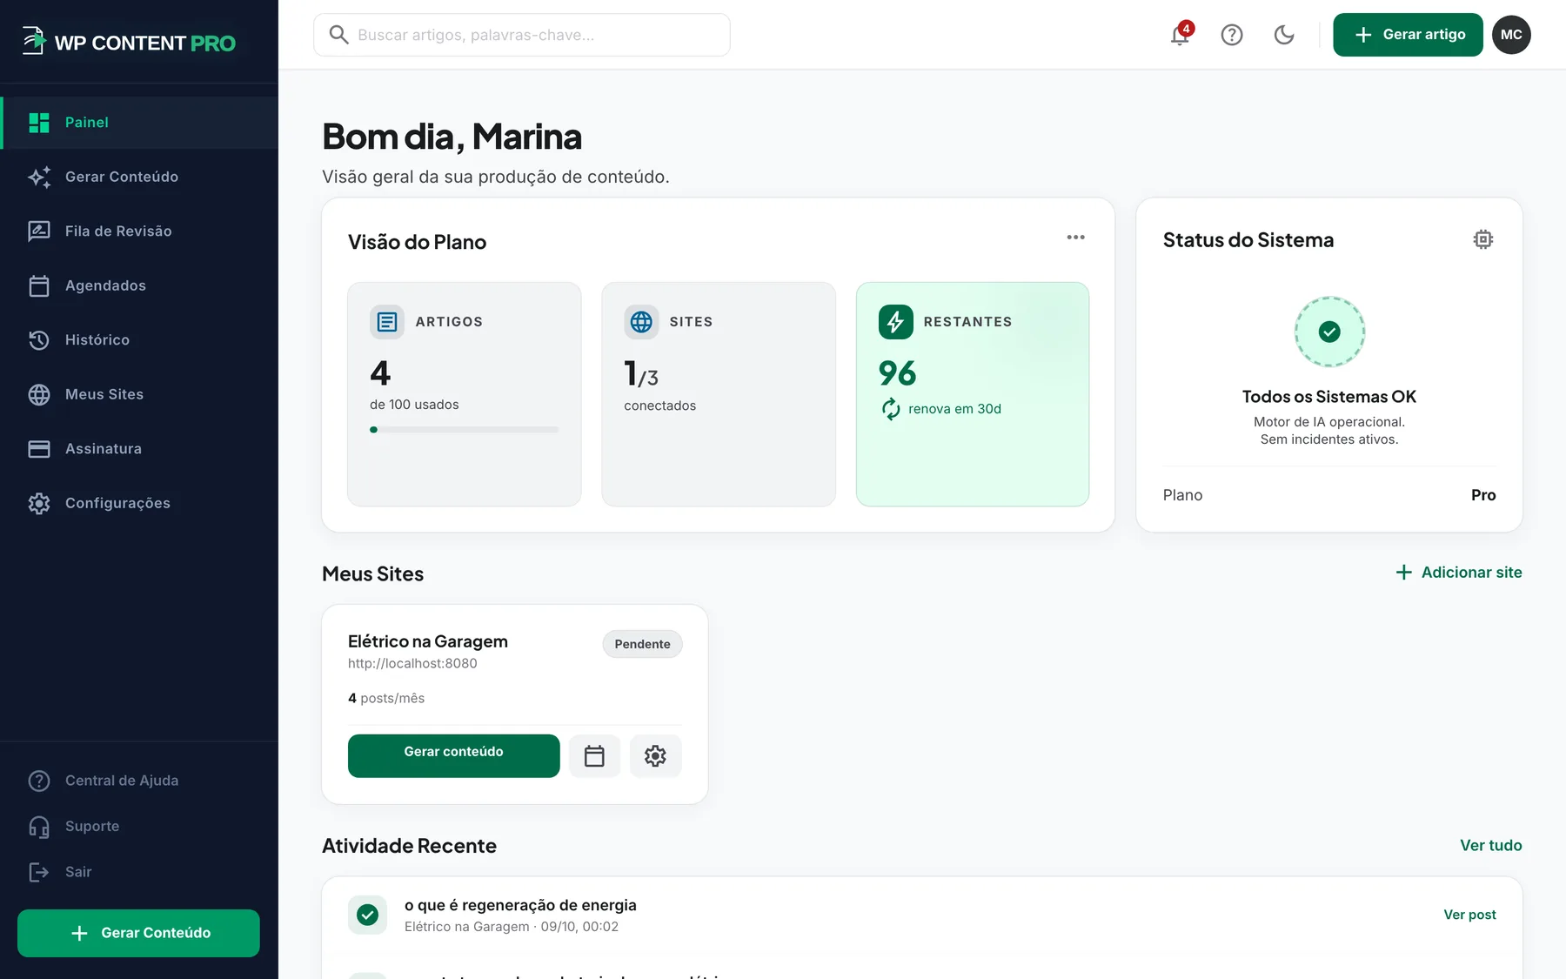The height and width of the screenshot is (979, 1566).
Task: Click the renova refresh icon
Action: coord(891,409)
